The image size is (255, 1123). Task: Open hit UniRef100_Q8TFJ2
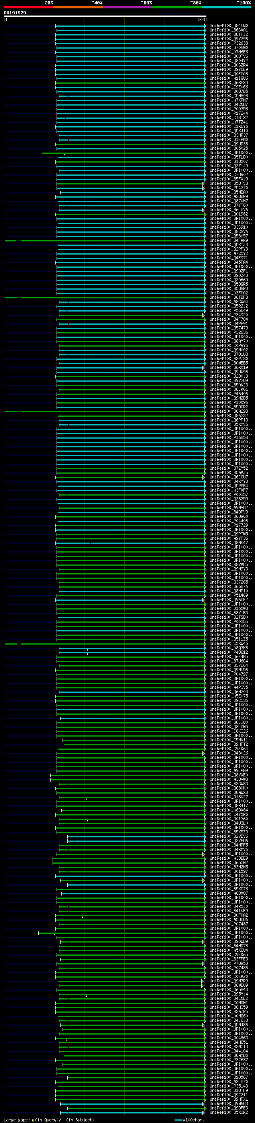(228, 34)
